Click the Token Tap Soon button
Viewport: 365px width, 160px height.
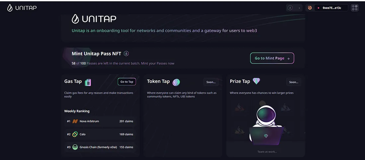click(211, 82)
